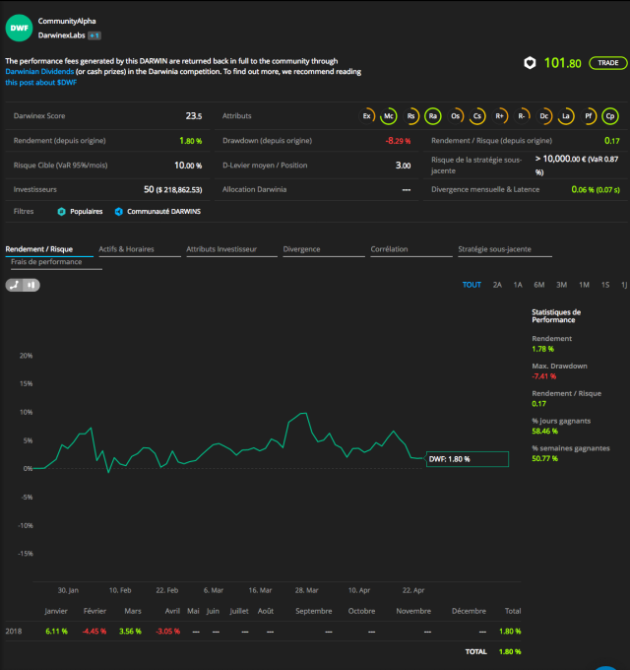Click the Risque Cible value 10.00 %

click(x=188, y=166)
